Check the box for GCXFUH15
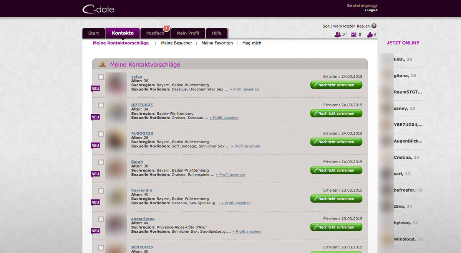 101,248
